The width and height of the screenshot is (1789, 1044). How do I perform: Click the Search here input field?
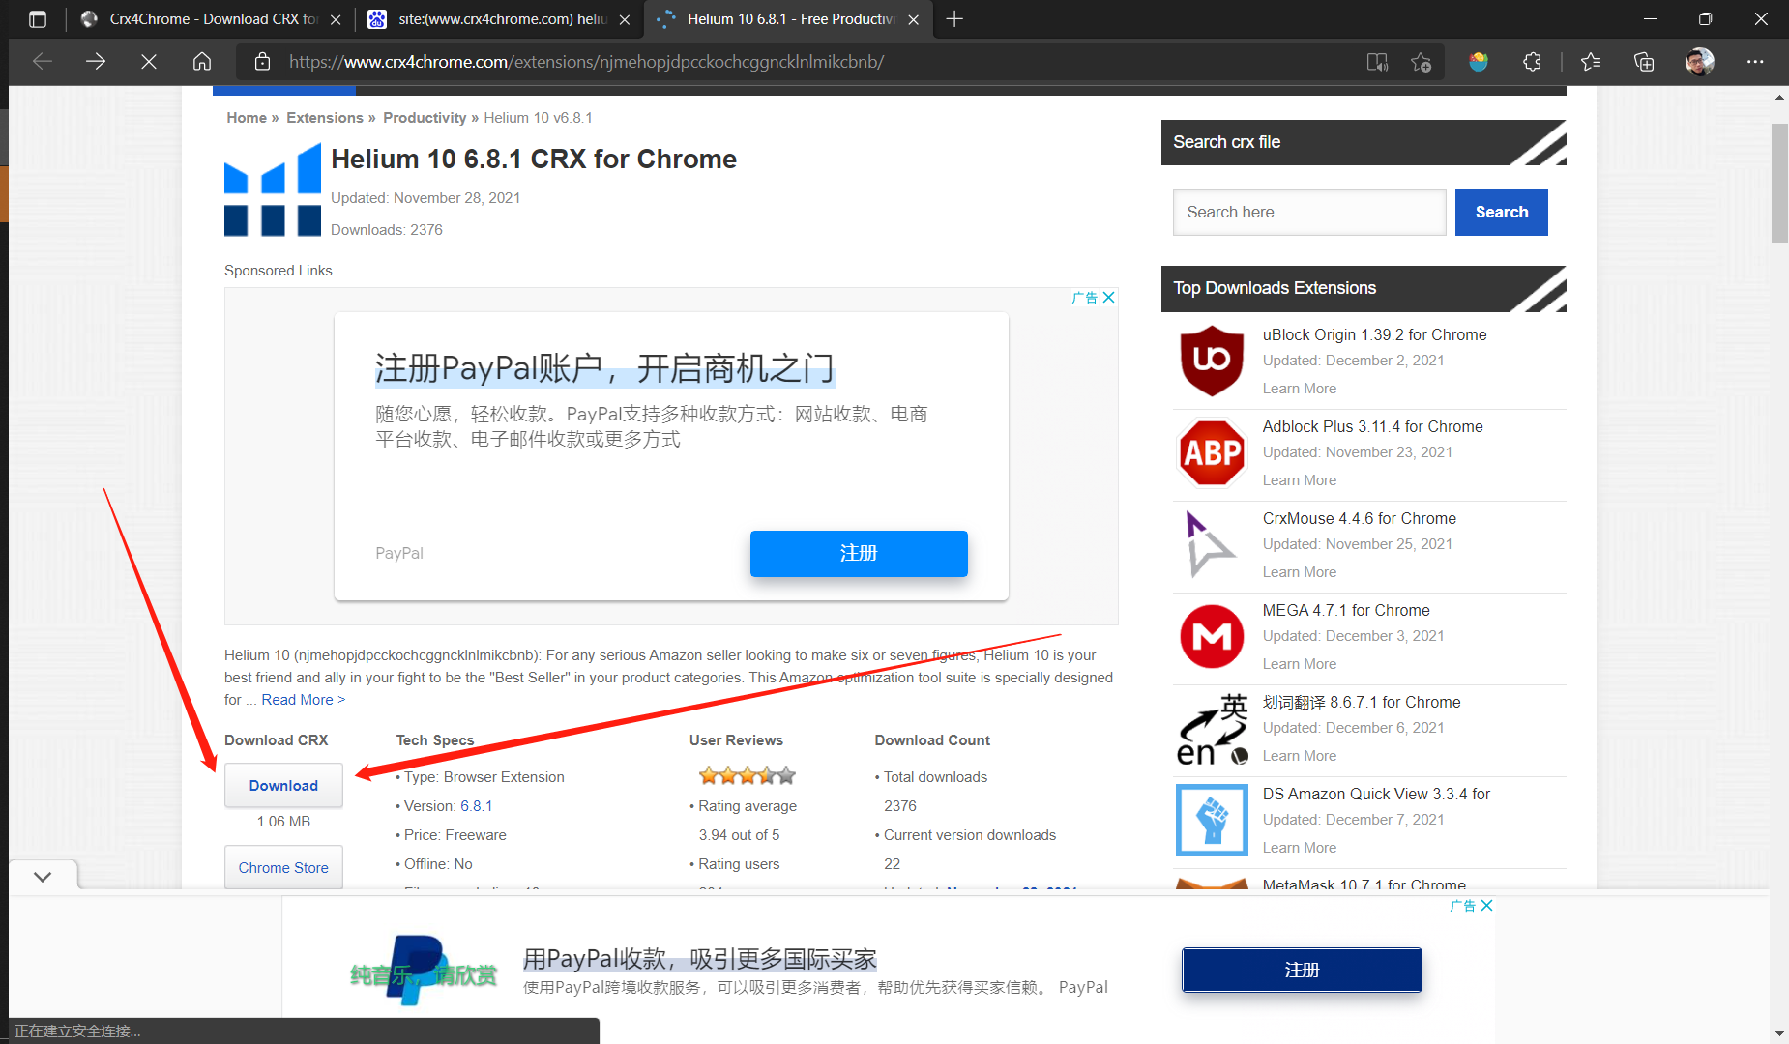[1309, 213]
